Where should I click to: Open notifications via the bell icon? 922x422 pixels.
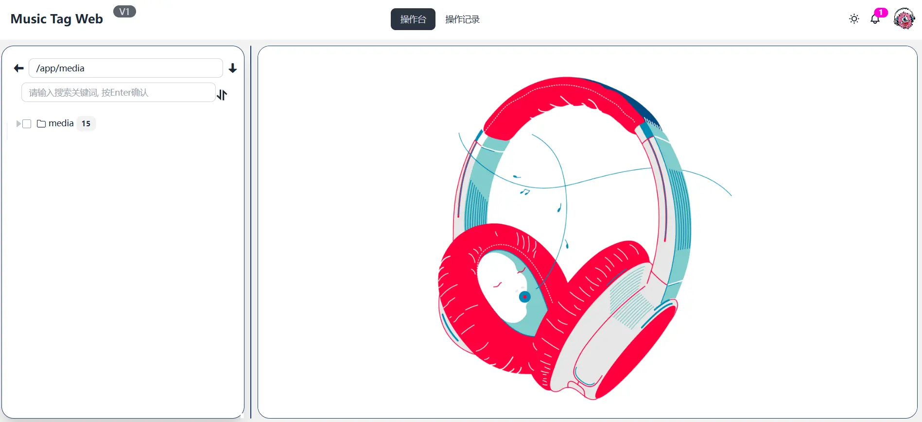[x=875, y=19]
